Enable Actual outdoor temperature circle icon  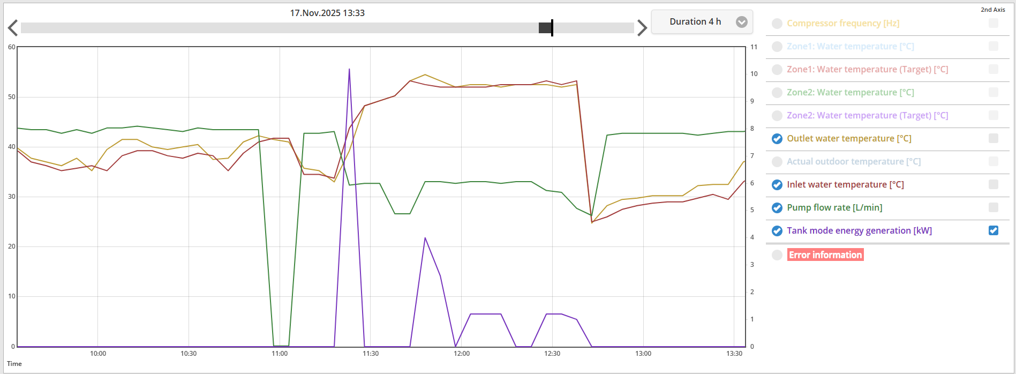(x=777, y=162)
